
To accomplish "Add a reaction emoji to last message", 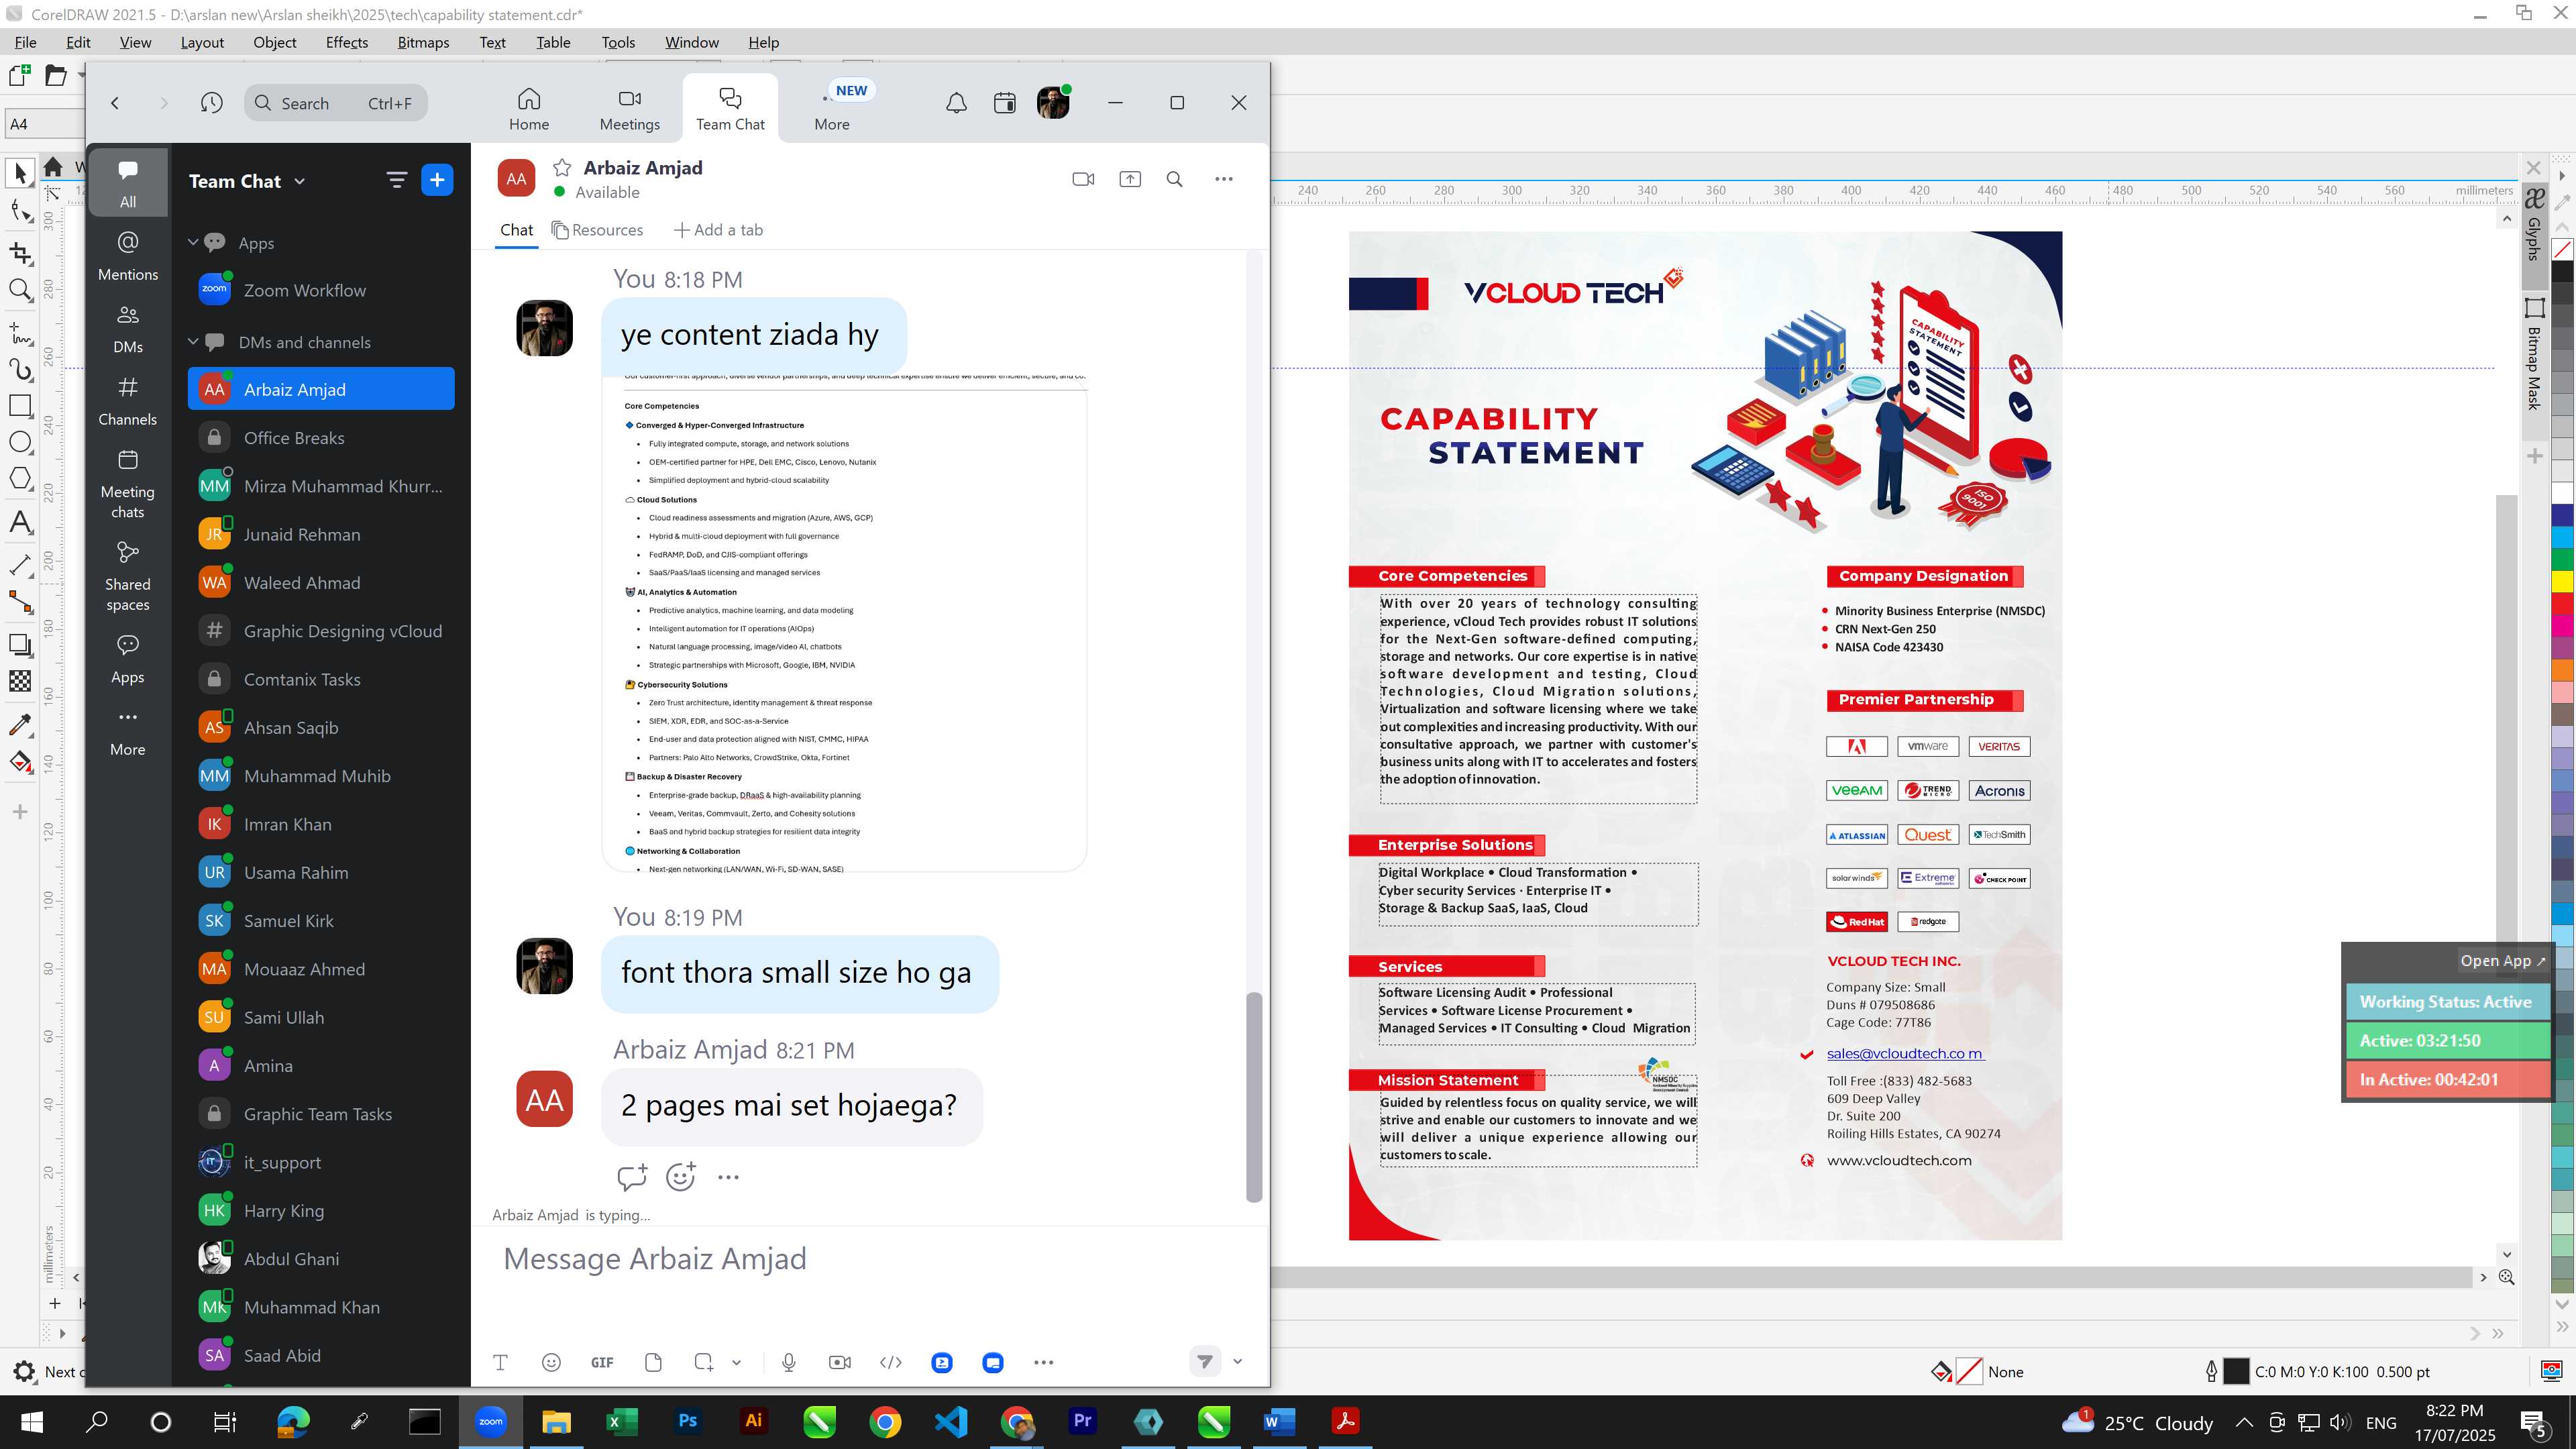I will [680, 1177].
